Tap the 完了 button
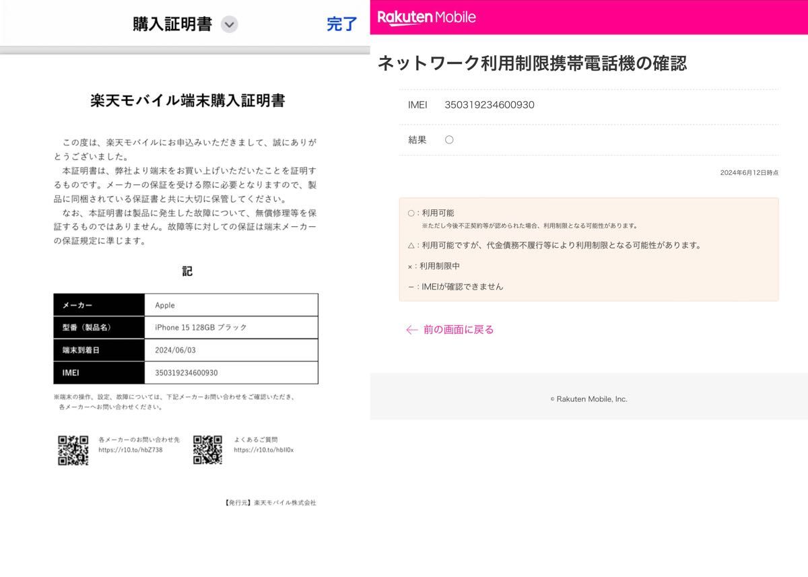Image resolution: width=808 pixels, height=577 pixels. pyautogui.click(x=342, y=24)
